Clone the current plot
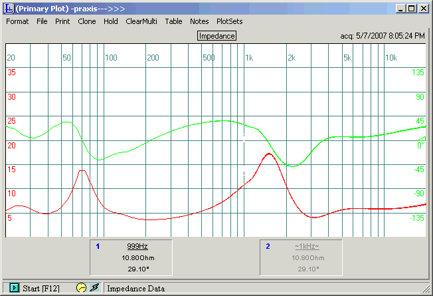This screenshot has height=296, width=433. coord(87,21)
